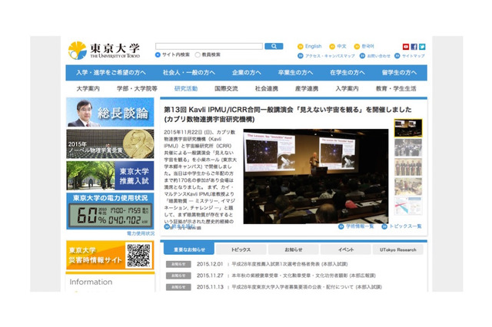
Task: Open 社会人・一般の方へ menu
Action: [x=189, y=73]
